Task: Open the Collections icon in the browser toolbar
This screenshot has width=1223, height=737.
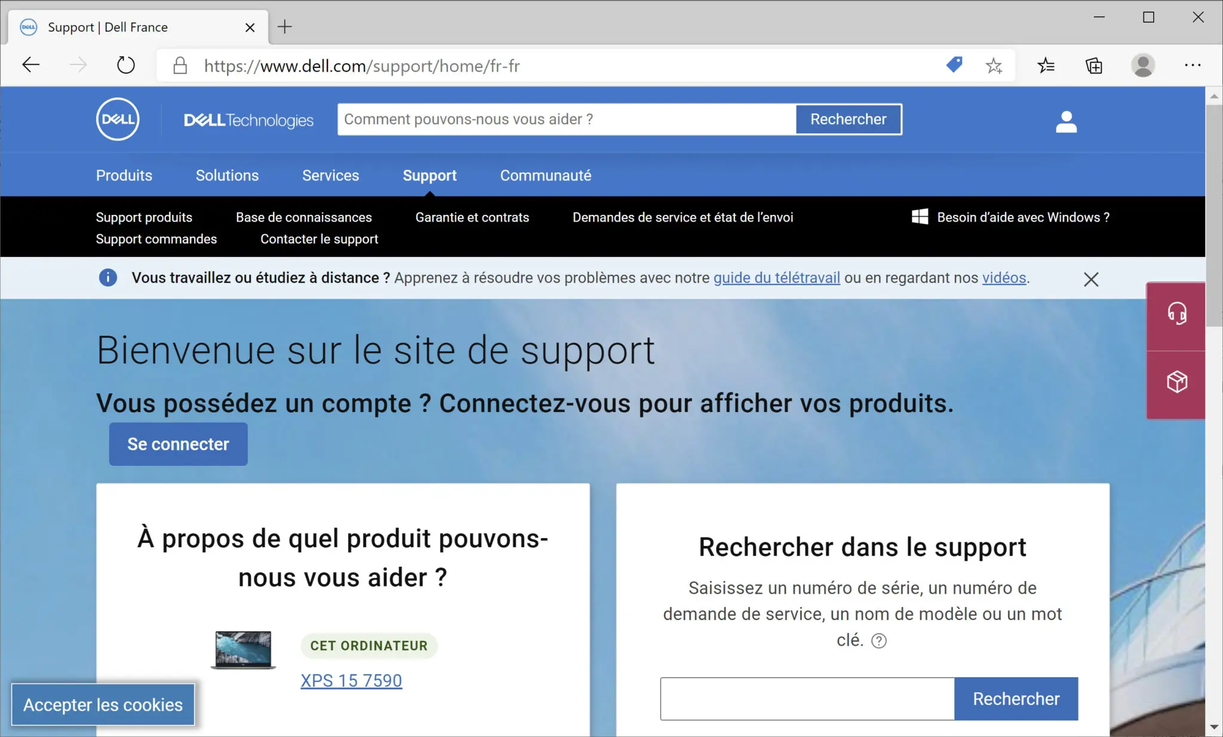Action: point(1093,66)
